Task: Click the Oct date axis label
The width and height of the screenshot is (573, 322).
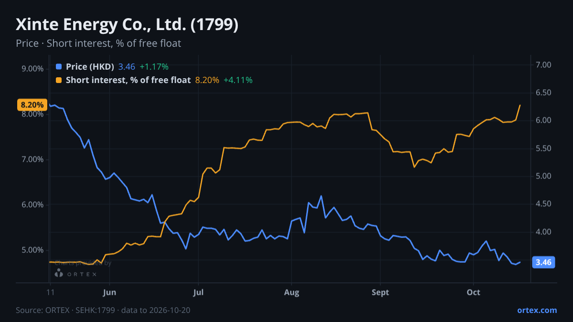Action: click(473, 292)
